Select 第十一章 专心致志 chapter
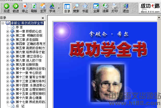Image resolution: width=161 pixels, height=108 pixels. [29, 73]
